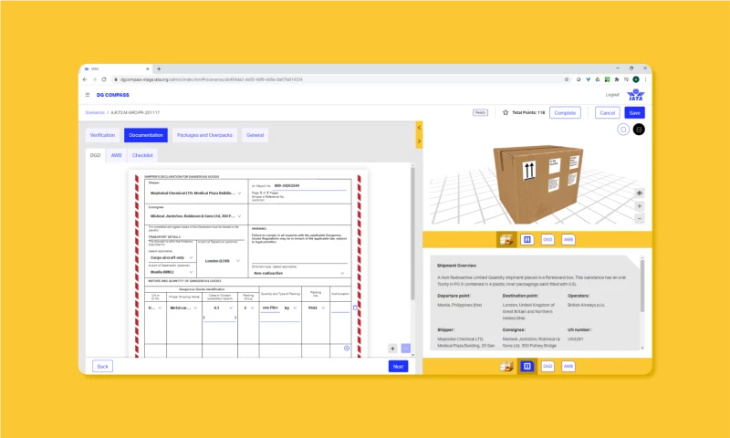Open the Chrome three-dot menu
730x438 pixels.
coord(645,79)
